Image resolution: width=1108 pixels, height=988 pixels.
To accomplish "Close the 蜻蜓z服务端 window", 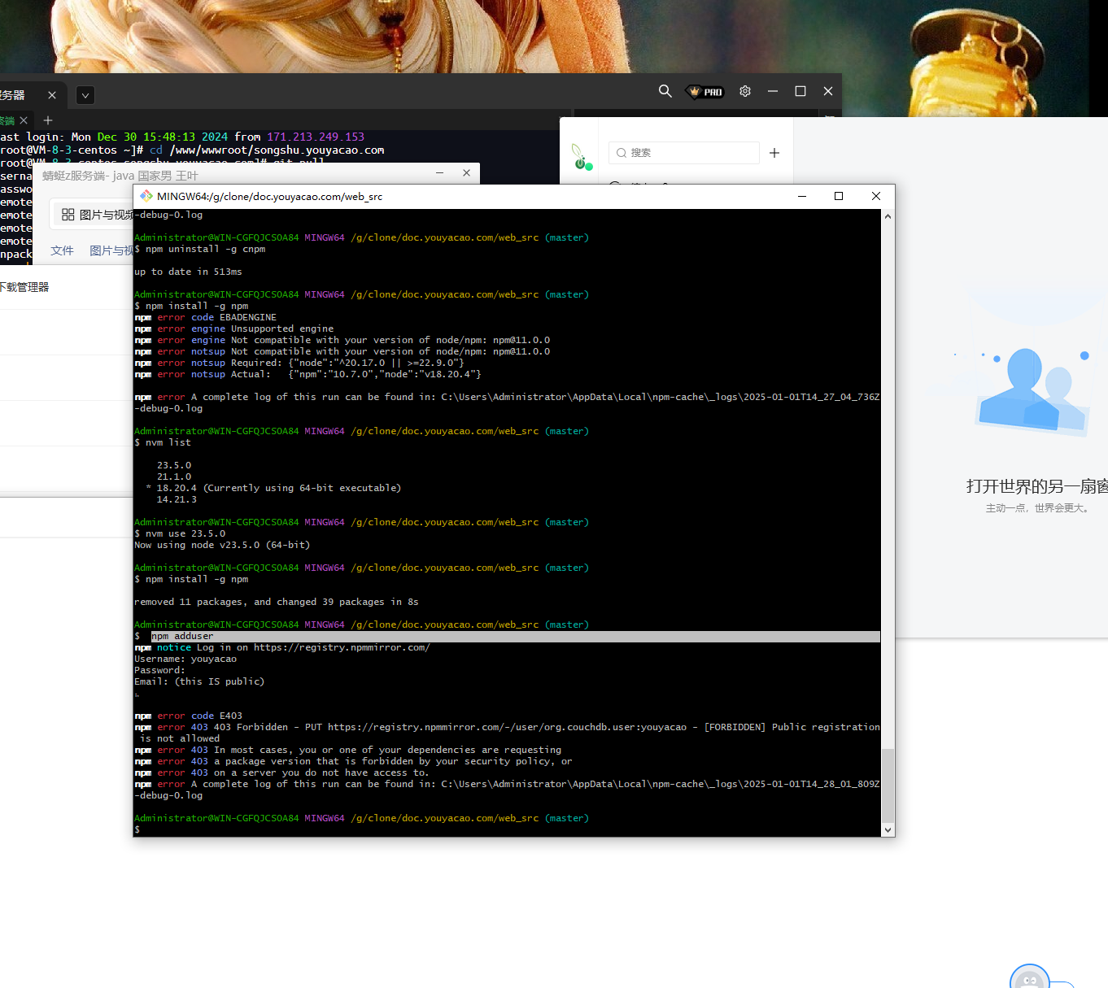I will (466, 173).
